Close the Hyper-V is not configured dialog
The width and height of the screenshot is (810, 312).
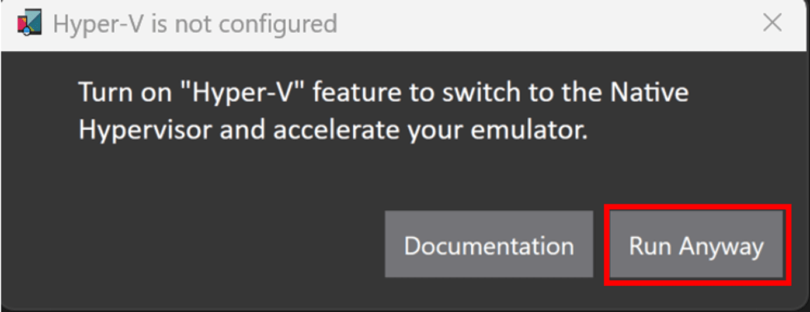click(772, 24)
